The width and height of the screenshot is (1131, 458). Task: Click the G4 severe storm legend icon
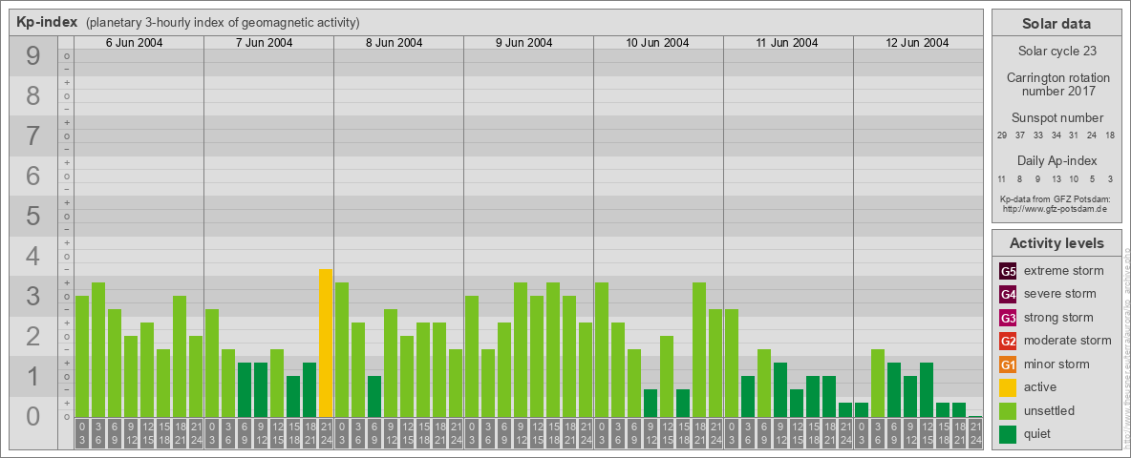point(1008,295)
